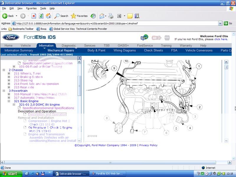Open the Check Sheets sub-tab
The image size is (236, 177).
153,50
